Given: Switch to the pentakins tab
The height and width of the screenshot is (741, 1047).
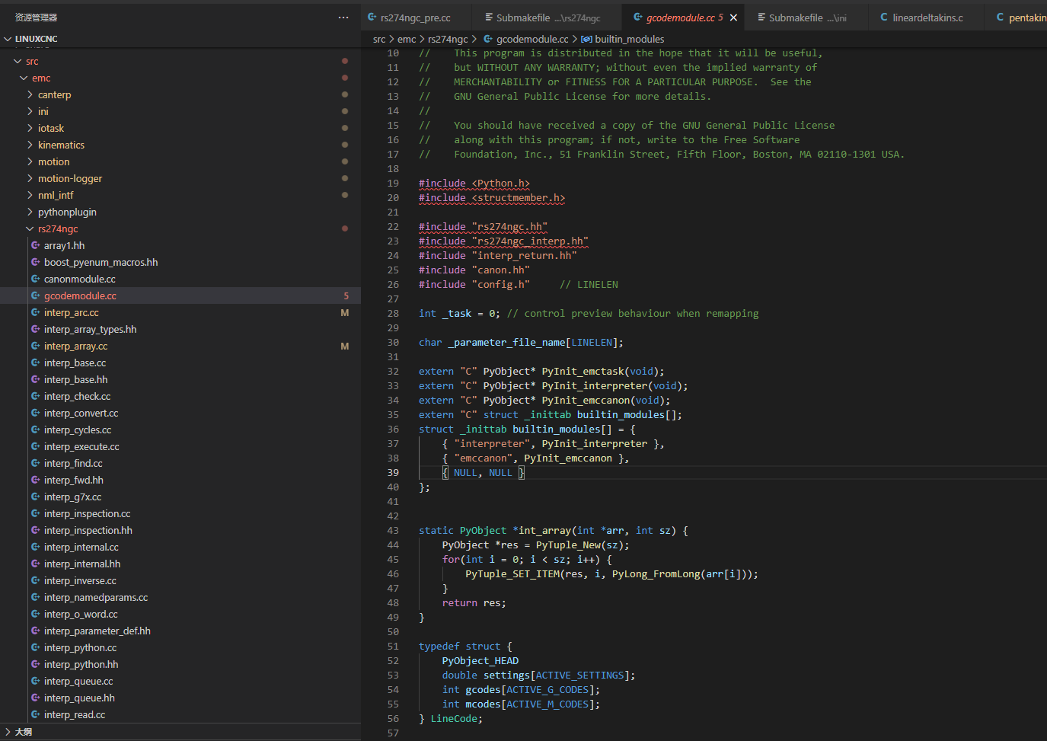Looking at the screenshot, I should click(x=1020, y=18).
